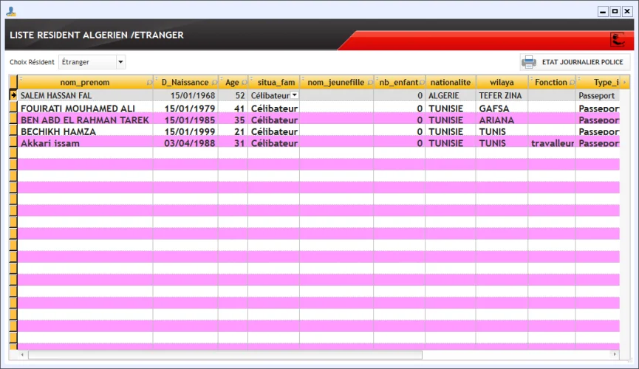
Task: Open the Choix Résident dropdown
Action: 120,62
